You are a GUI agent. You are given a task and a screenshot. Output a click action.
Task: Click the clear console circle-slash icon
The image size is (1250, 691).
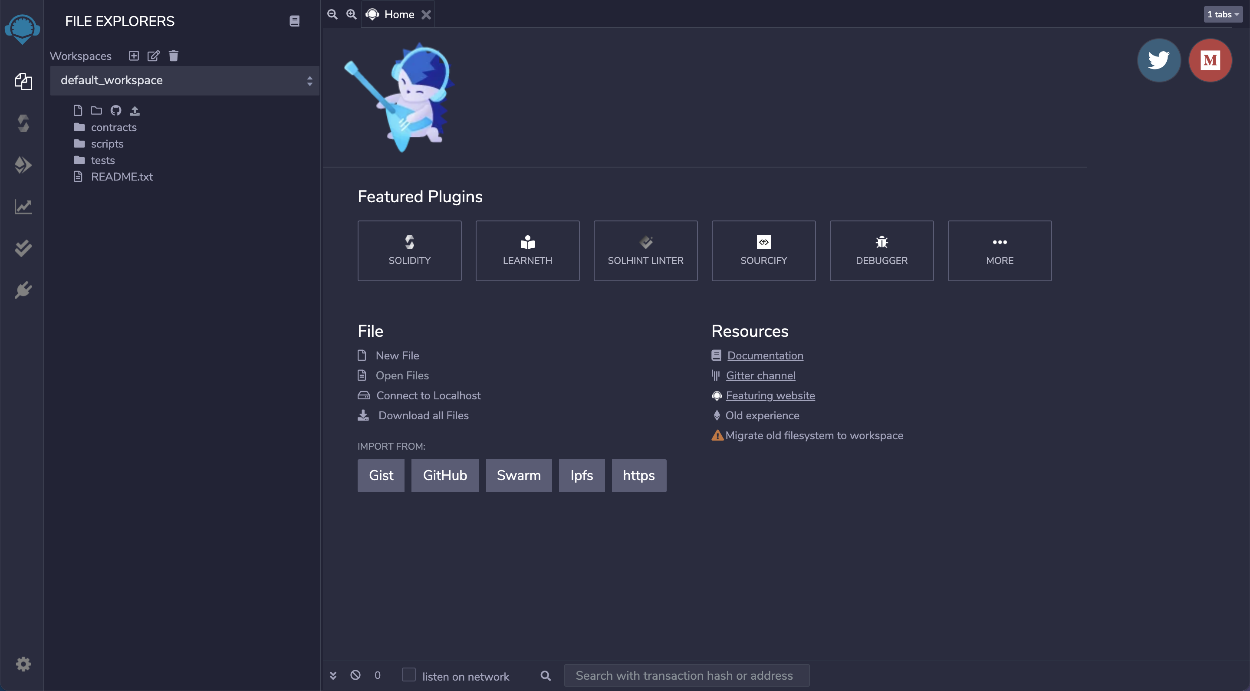click(355, 675)
